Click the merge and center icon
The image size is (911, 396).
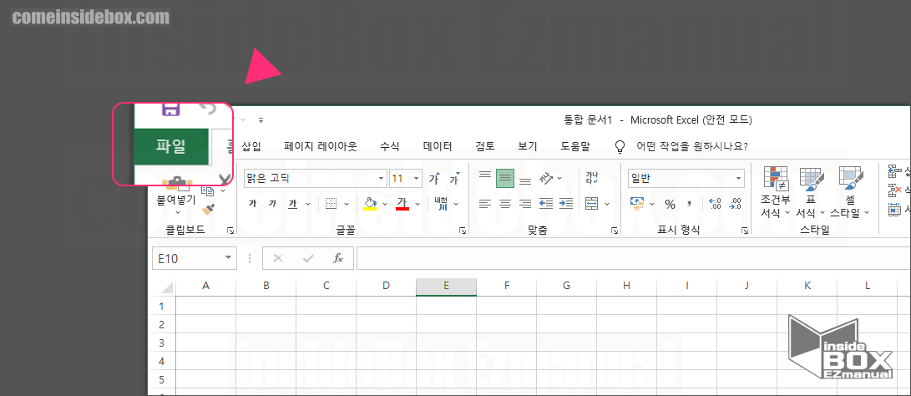click(591, 204)
